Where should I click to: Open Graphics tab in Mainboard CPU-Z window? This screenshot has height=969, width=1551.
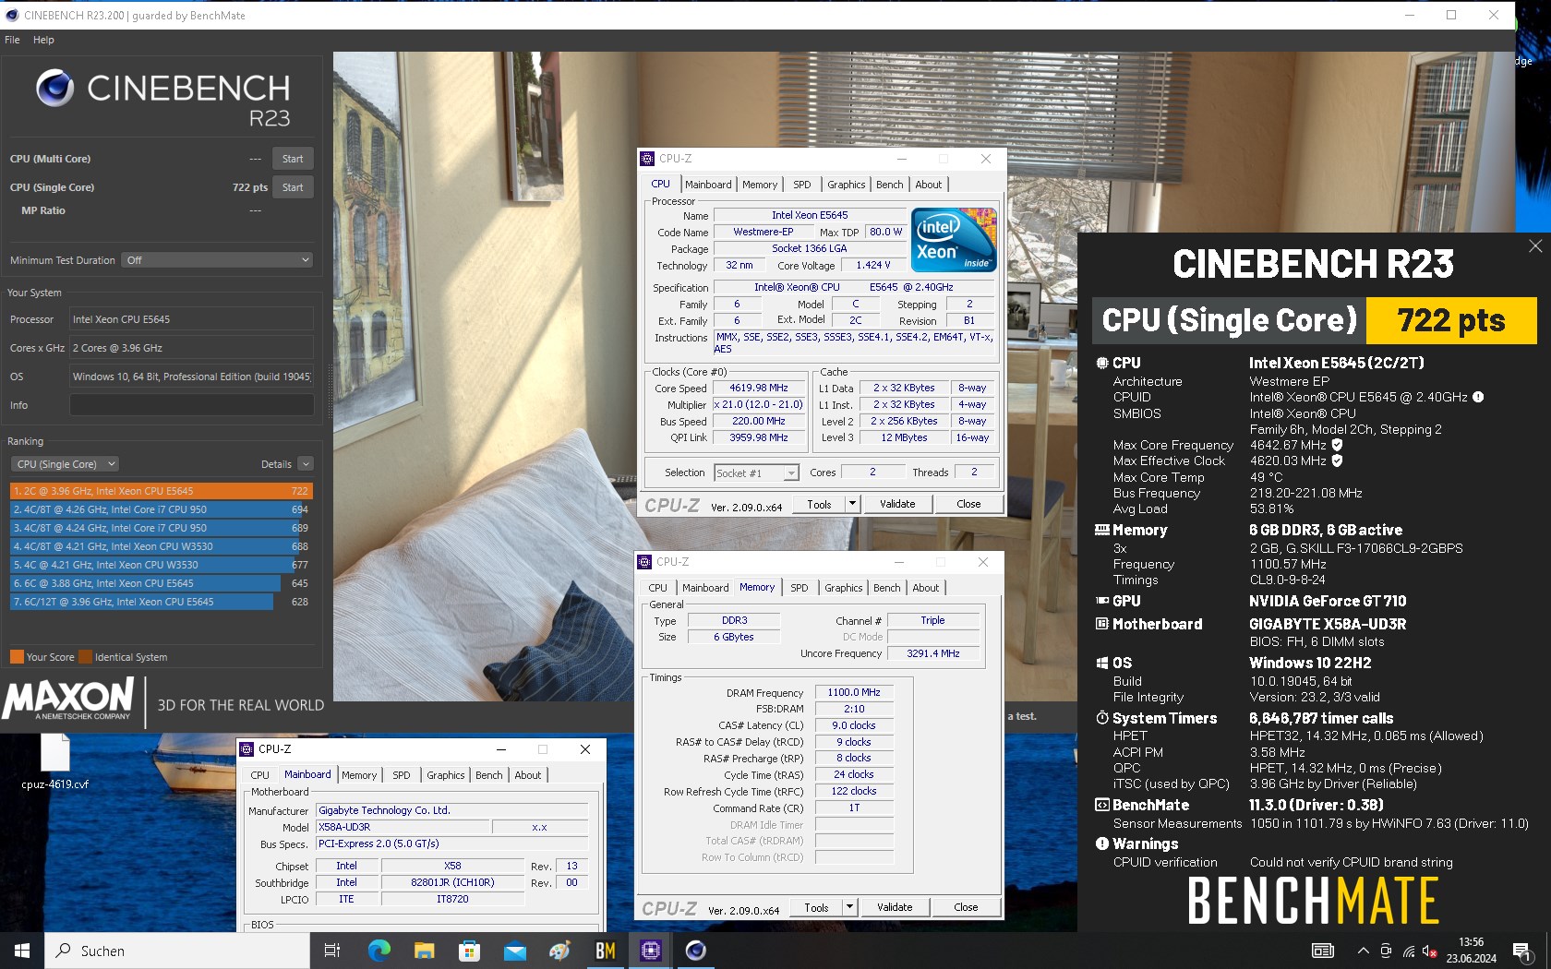click(446, 775)
